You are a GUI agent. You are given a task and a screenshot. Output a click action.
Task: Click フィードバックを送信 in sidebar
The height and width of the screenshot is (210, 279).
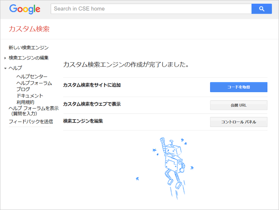(x=31, y=122)
